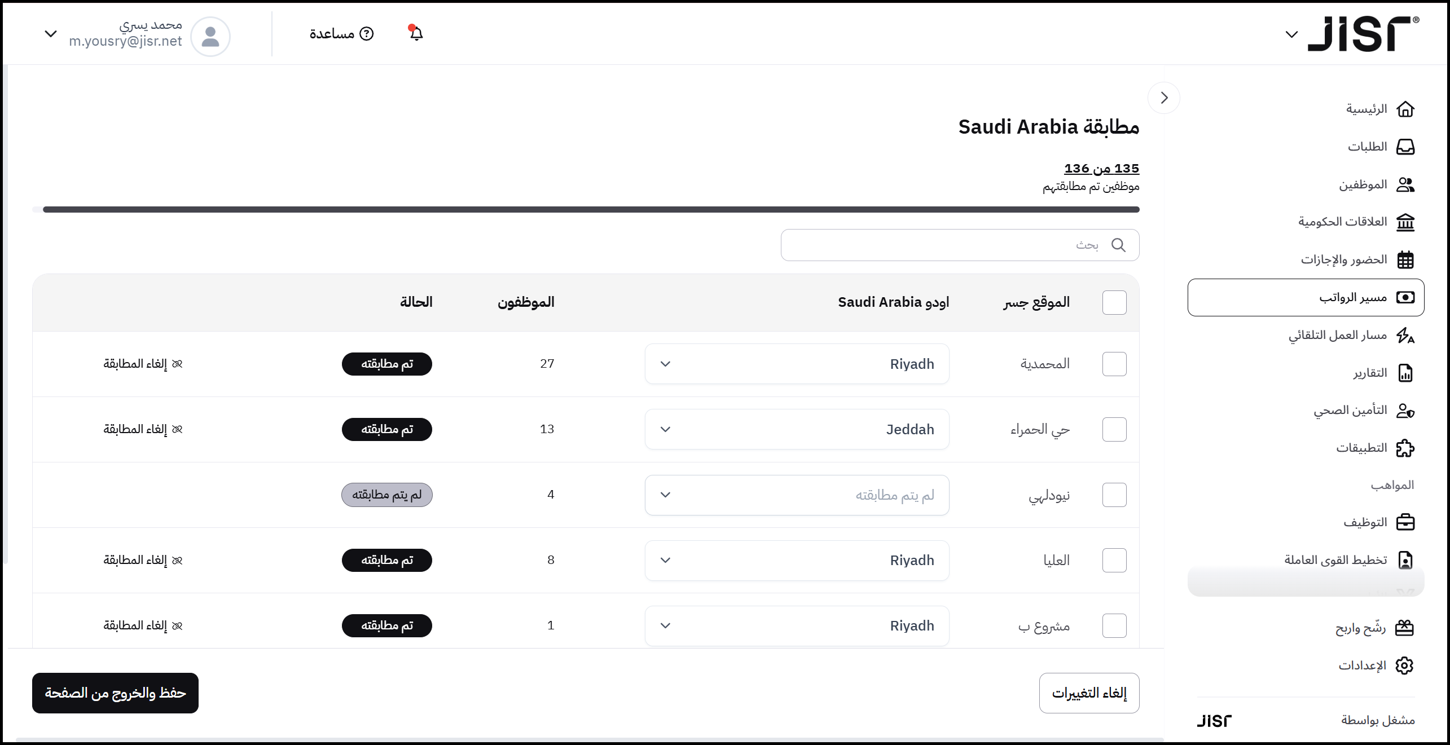The image size is (1450, 745).
Task: Click حفظ والخروج من الصفحة button
Action: [115, 693]
